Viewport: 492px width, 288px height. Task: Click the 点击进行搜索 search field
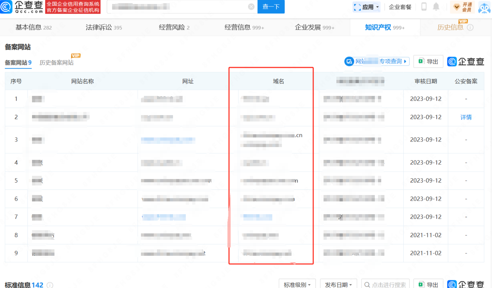385,284
